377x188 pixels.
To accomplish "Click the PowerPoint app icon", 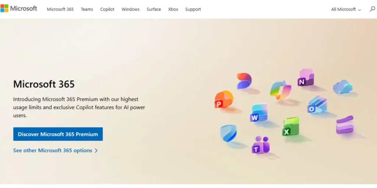I will click(x=224, y=99).
